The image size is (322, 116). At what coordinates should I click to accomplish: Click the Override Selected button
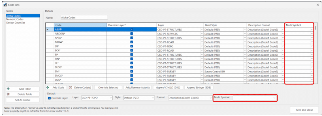tap(108, 88)
